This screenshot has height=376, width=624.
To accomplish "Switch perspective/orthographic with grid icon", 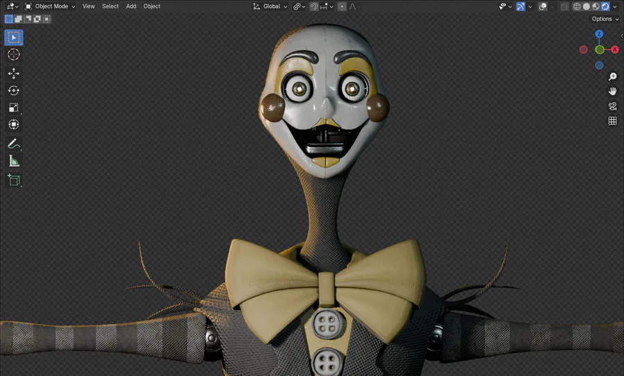I will pyautogui.click(x=612, y=121).
